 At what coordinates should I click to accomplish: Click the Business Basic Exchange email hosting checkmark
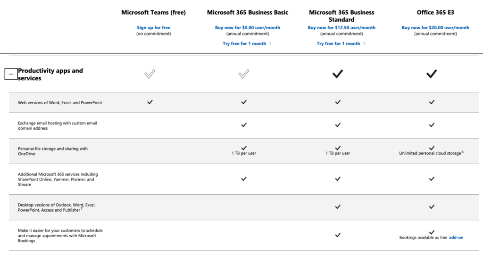coord(244,125)
